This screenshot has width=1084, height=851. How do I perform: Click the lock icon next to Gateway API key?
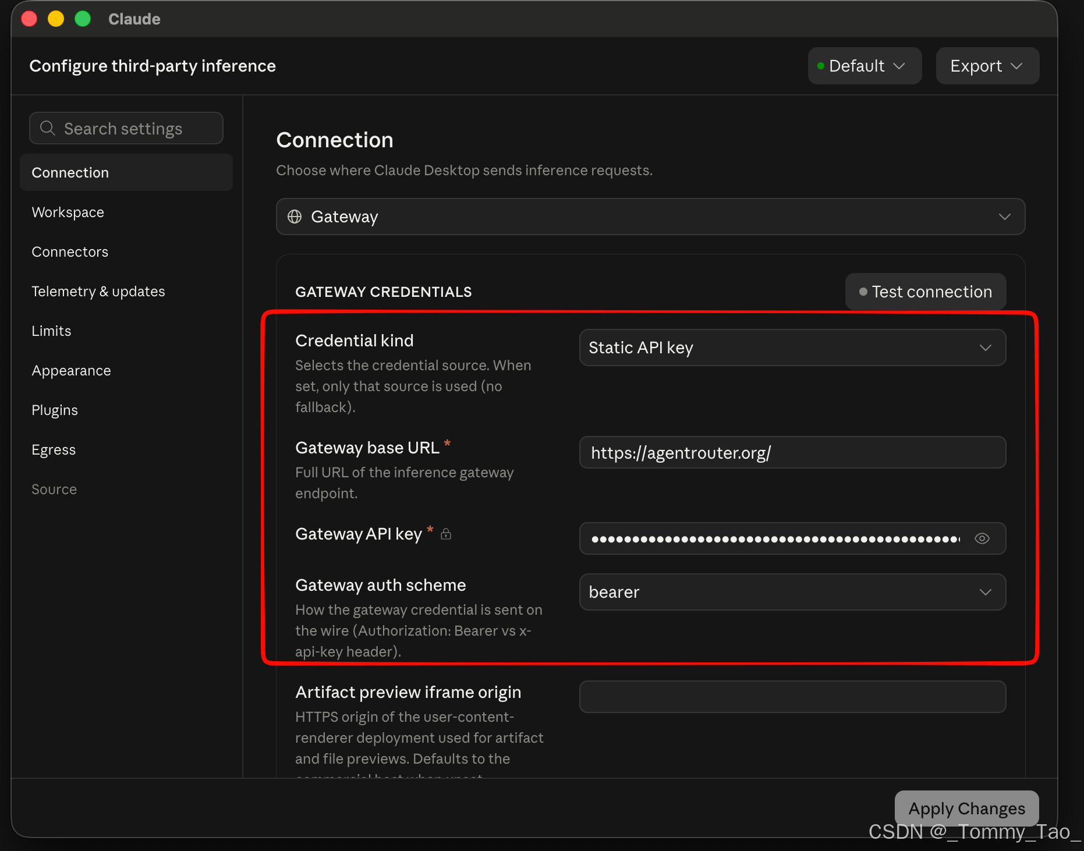click(446, 534)
